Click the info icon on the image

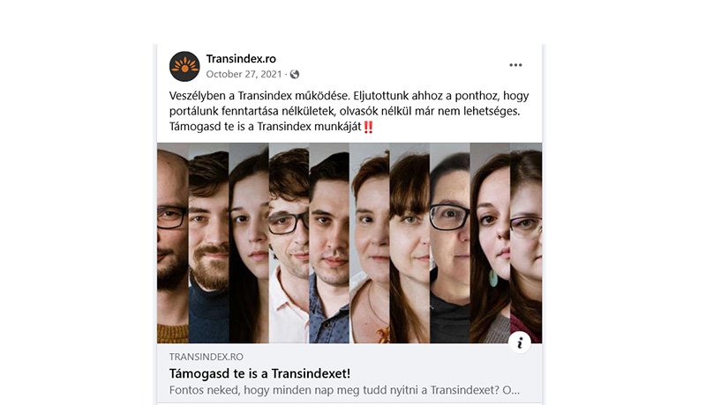[x=520, y=342]
